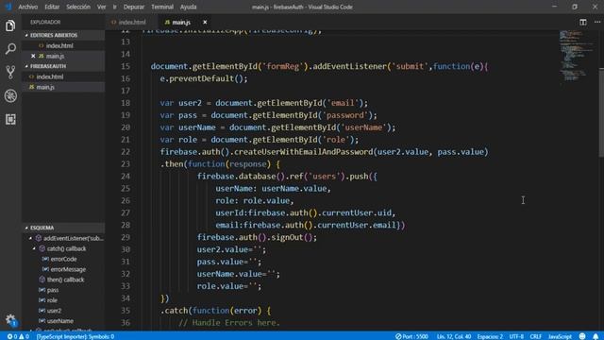604x340 pixels.
Task: Open index.html in FIREBASEAUTH folder
Action: click(x=63, y=76)
